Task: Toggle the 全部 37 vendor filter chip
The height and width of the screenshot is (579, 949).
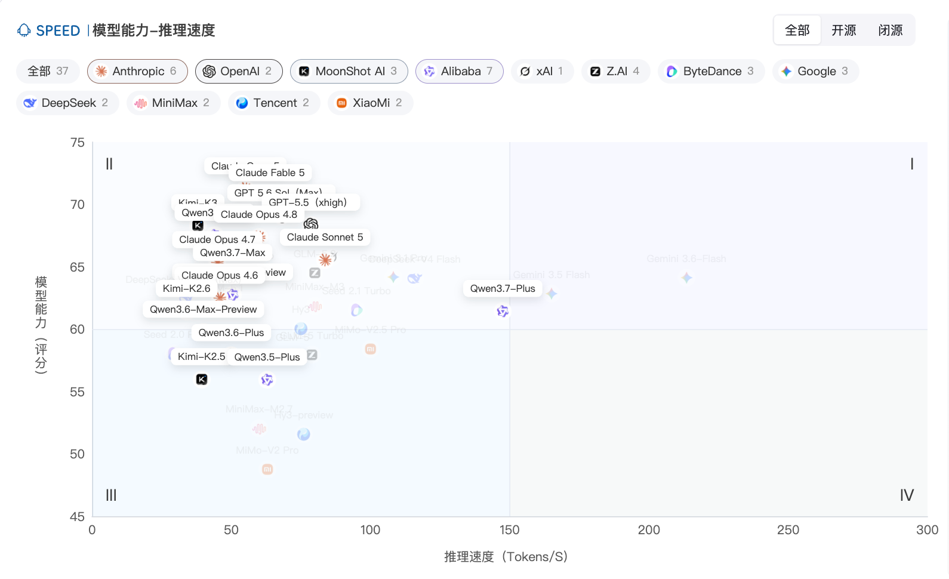Action: pyautogui.click(x=48, y=71)
